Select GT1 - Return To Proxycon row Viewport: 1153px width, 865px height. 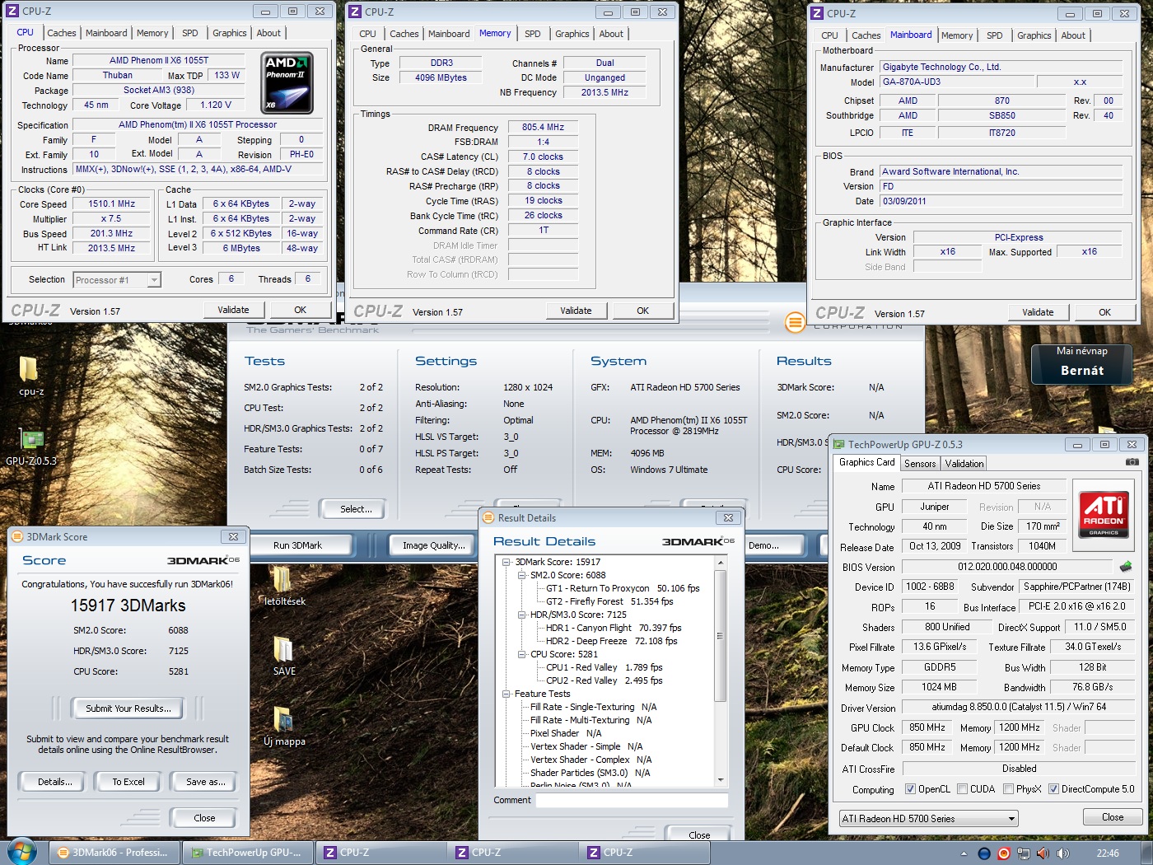click(x=623, y=588)
